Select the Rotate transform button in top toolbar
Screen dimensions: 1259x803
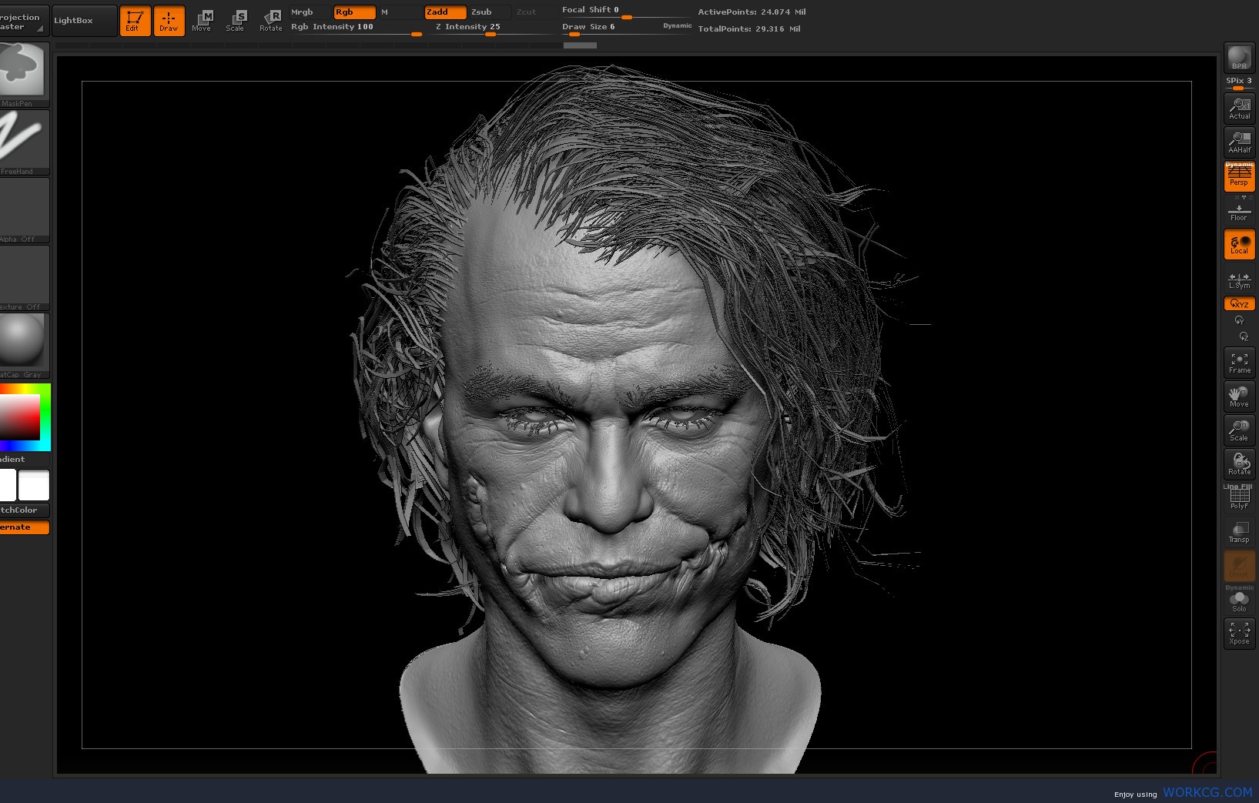[270, 21]
